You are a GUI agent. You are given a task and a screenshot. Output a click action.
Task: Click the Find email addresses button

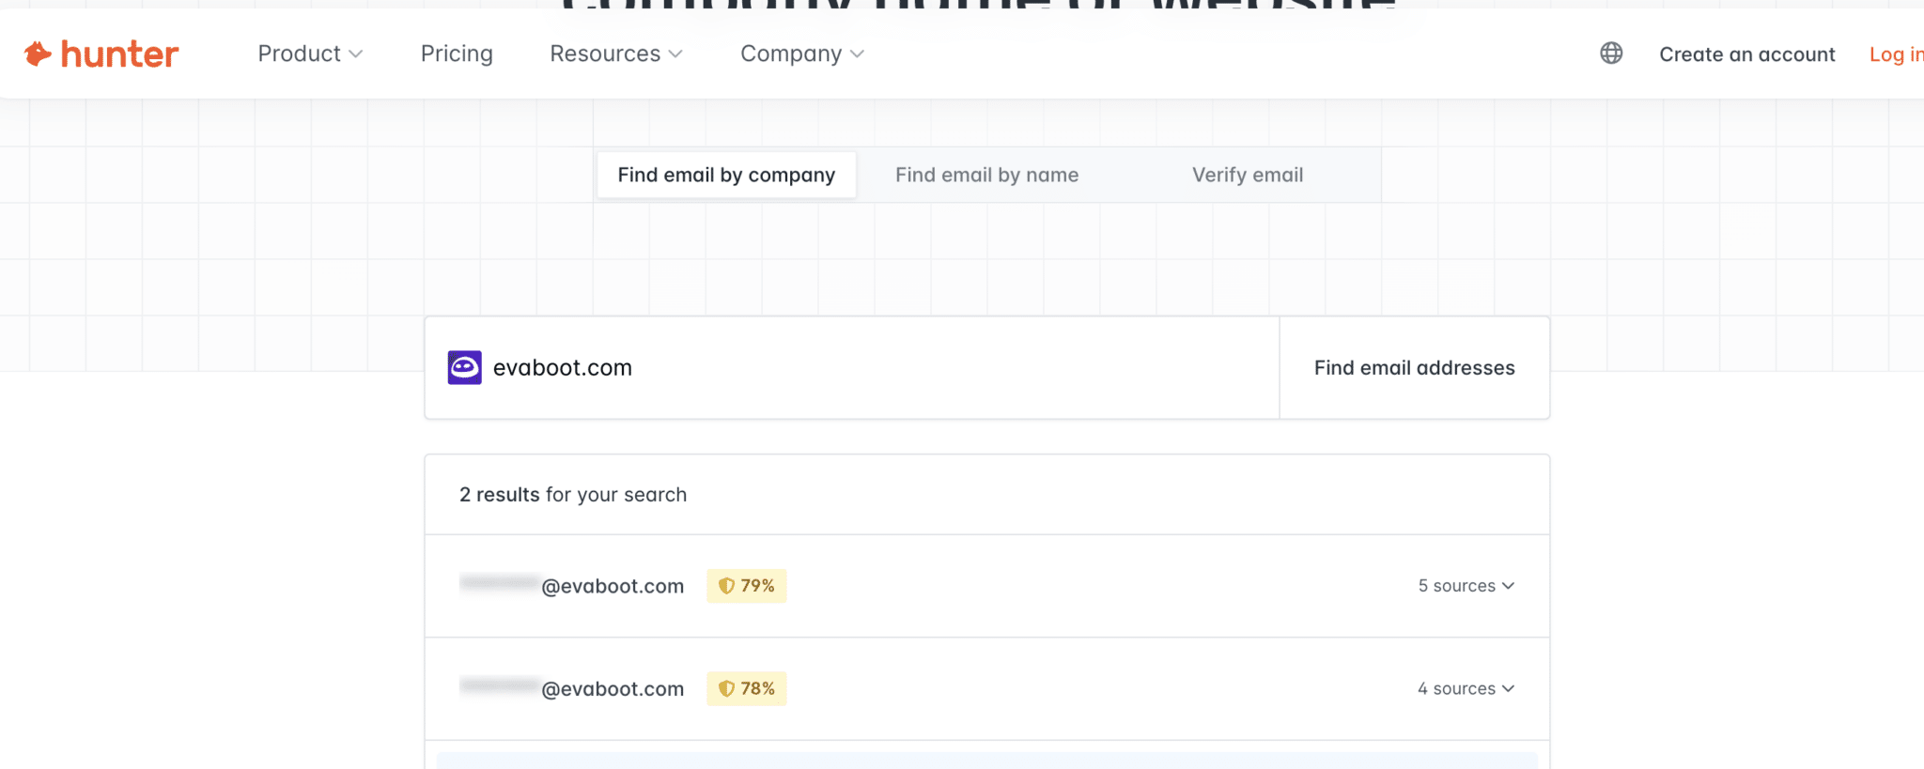click(1413, 367)
